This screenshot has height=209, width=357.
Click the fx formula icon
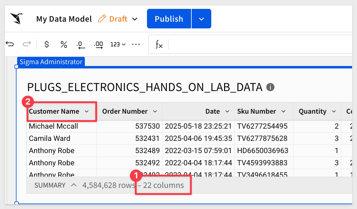(159, 44)
